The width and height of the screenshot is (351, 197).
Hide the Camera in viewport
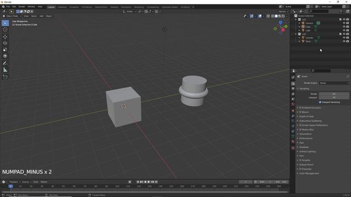(x=344, y=23)
